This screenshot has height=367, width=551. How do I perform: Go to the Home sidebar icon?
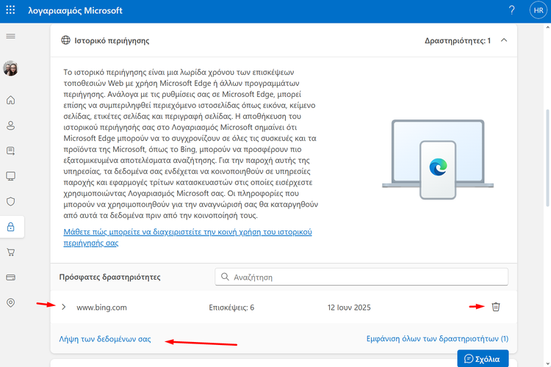click(x=10, y=100)
